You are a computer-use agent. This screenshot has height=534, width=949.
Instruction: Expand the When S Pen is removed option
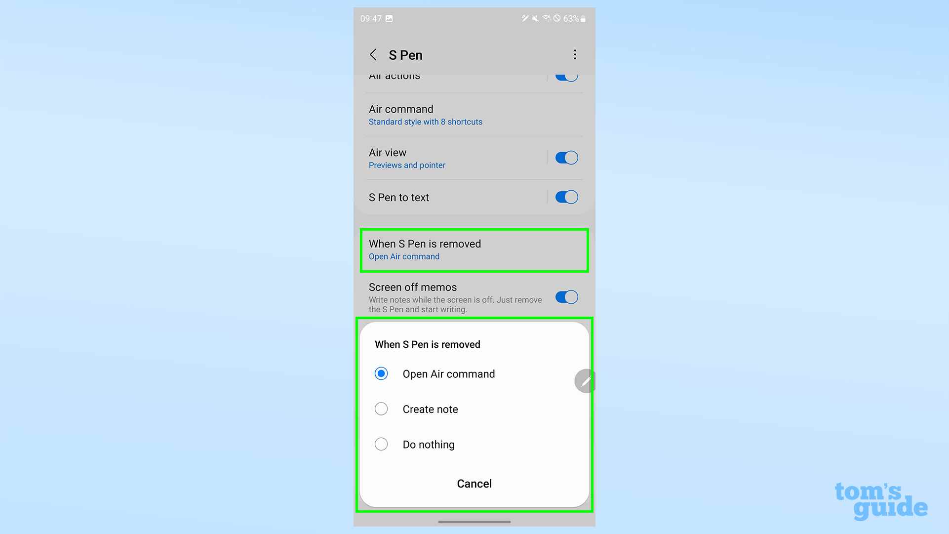[x=474, y=250]
